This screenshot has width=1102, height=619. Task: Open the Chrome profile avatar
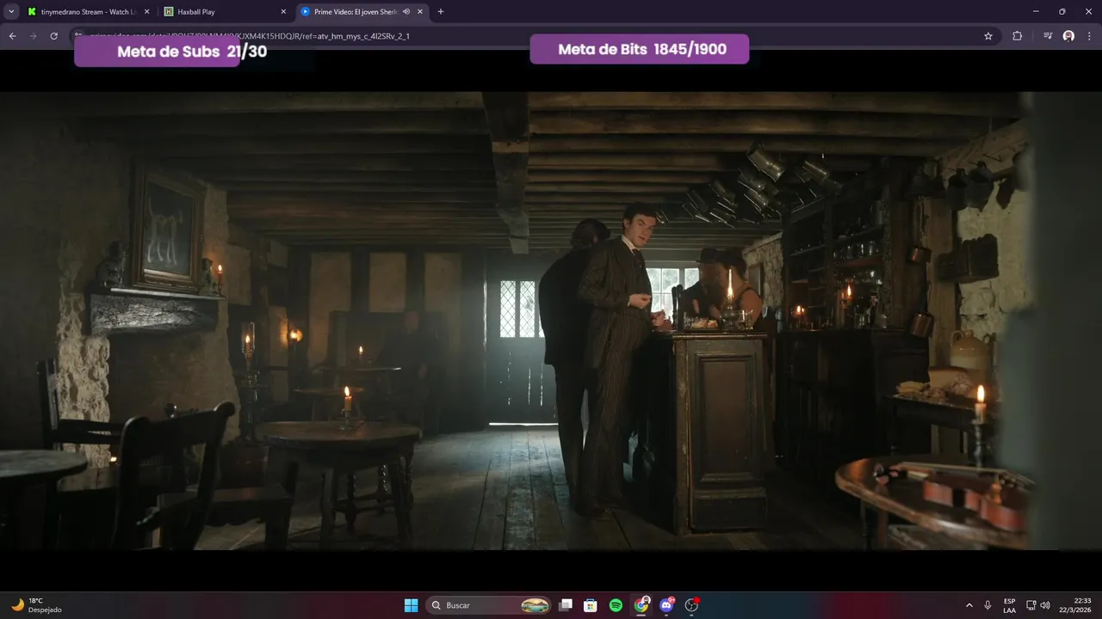pyautogui.click(x=1068, y=36)
